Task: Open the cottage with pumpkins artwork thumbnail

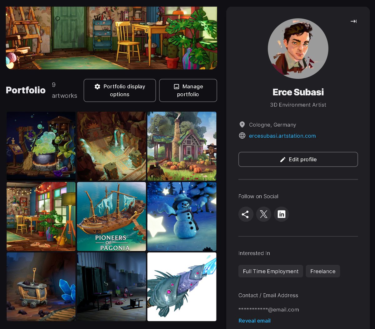Action: pyautogui.click(x=182, y=146)
